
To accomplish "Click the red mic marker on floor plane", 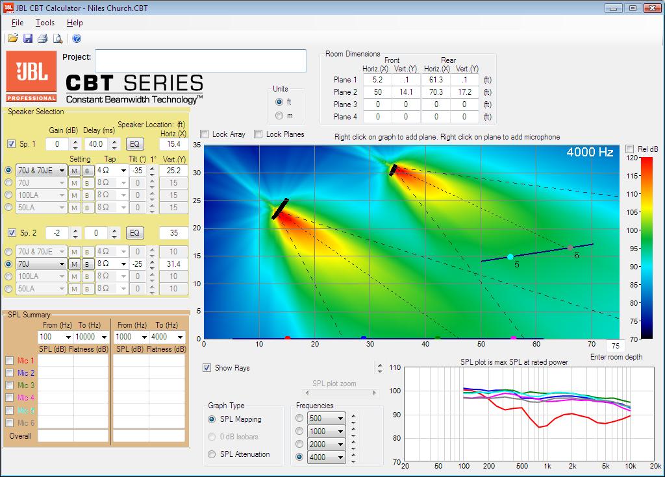I will [288, 338].
